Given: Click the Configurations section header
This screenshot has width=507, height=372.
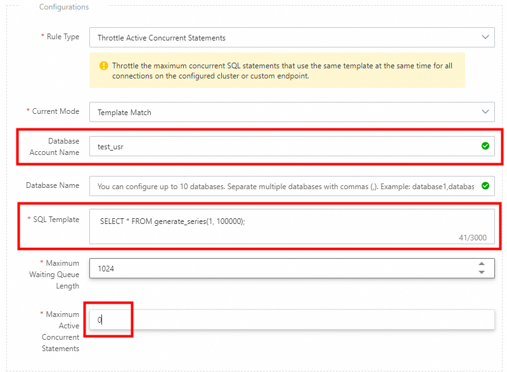Looking at the screenshot, I should [x=64, y=7].
